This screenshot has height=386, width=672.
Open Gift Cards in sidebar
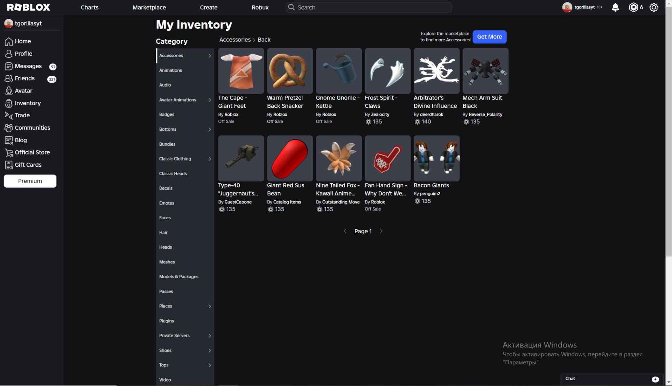[x=28, y=165]
